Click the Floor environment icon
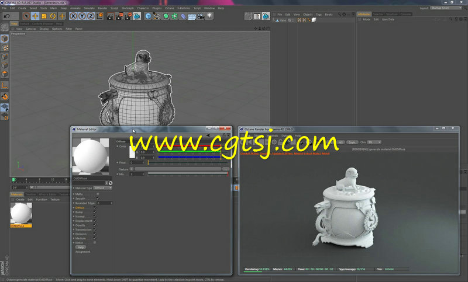468x282 pixels. 192,16
